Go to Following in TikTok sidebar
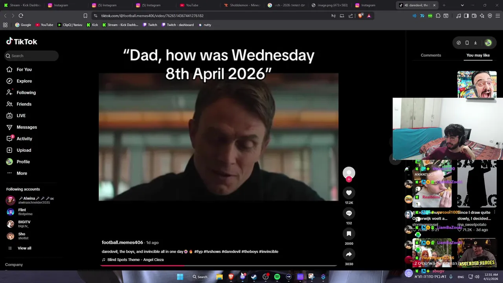503x283 pixels. [x=21, y=92]
